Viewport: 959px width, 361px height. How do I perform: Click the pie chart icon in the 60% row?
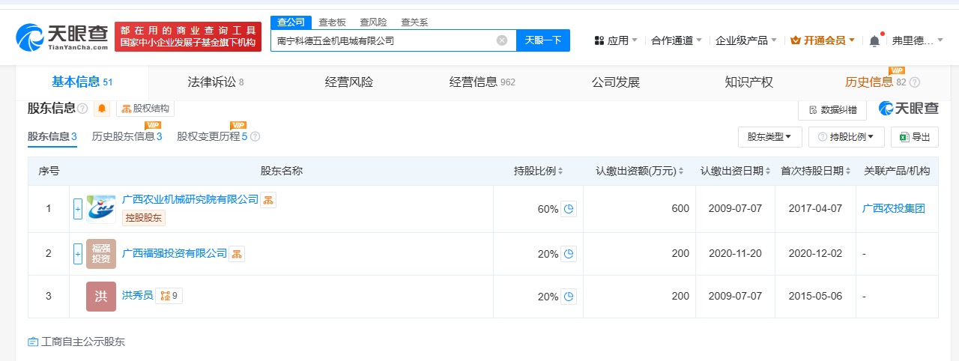pos(569,209)
